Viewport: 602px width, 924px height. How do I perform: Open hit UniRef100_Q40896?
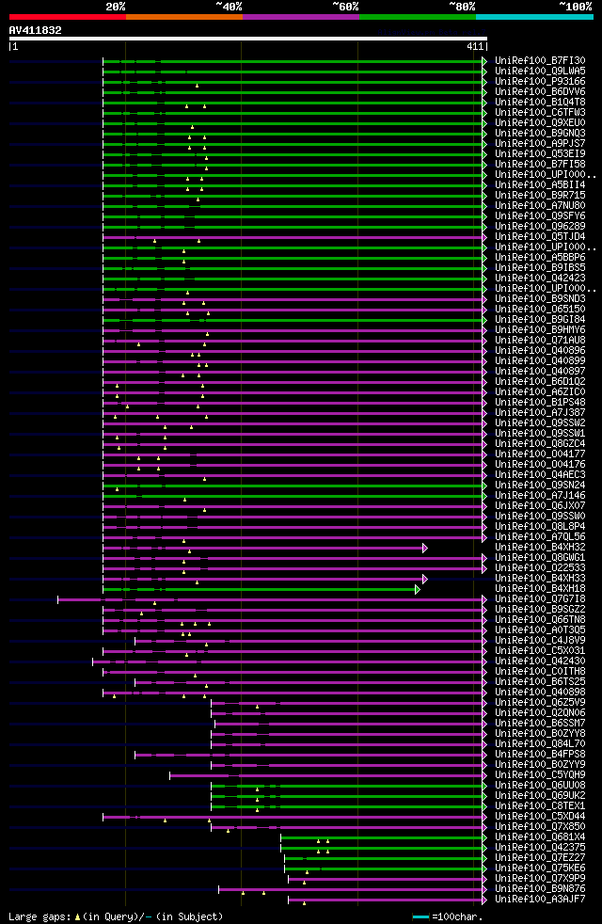click(540, 351)
